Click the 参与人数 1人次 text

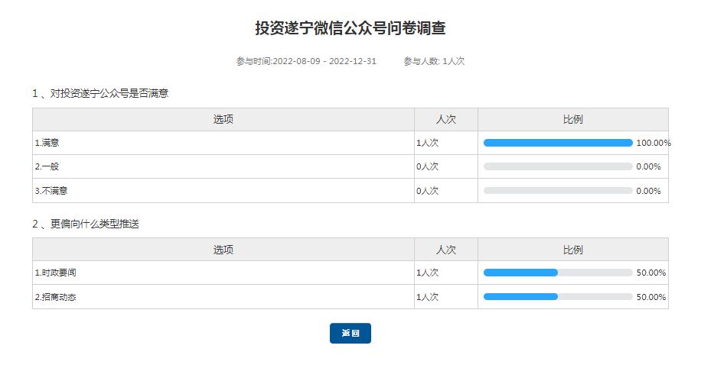pos(434,61)
